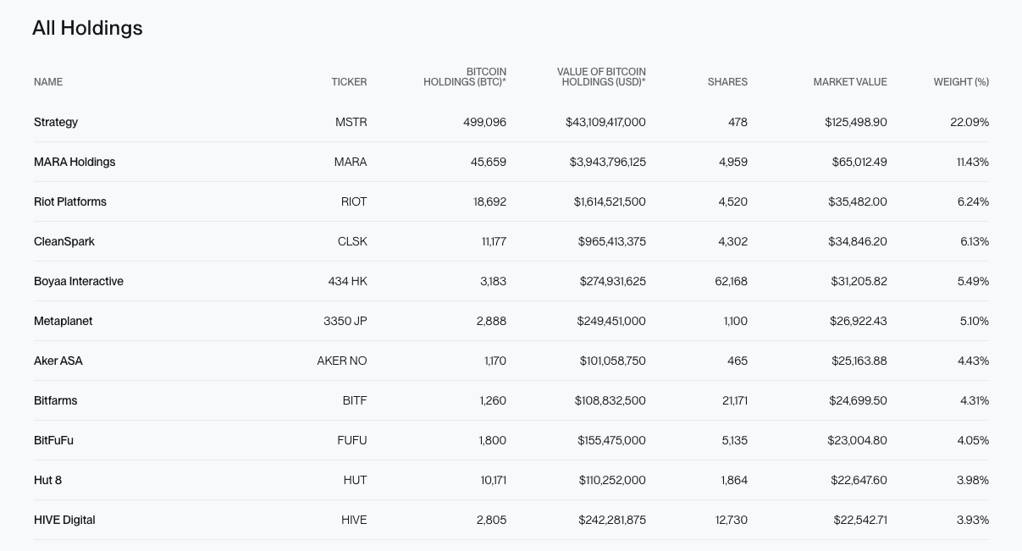Click the Bitfarms company name
Viewport: 1022px width, 551px height.
[56, 400]
